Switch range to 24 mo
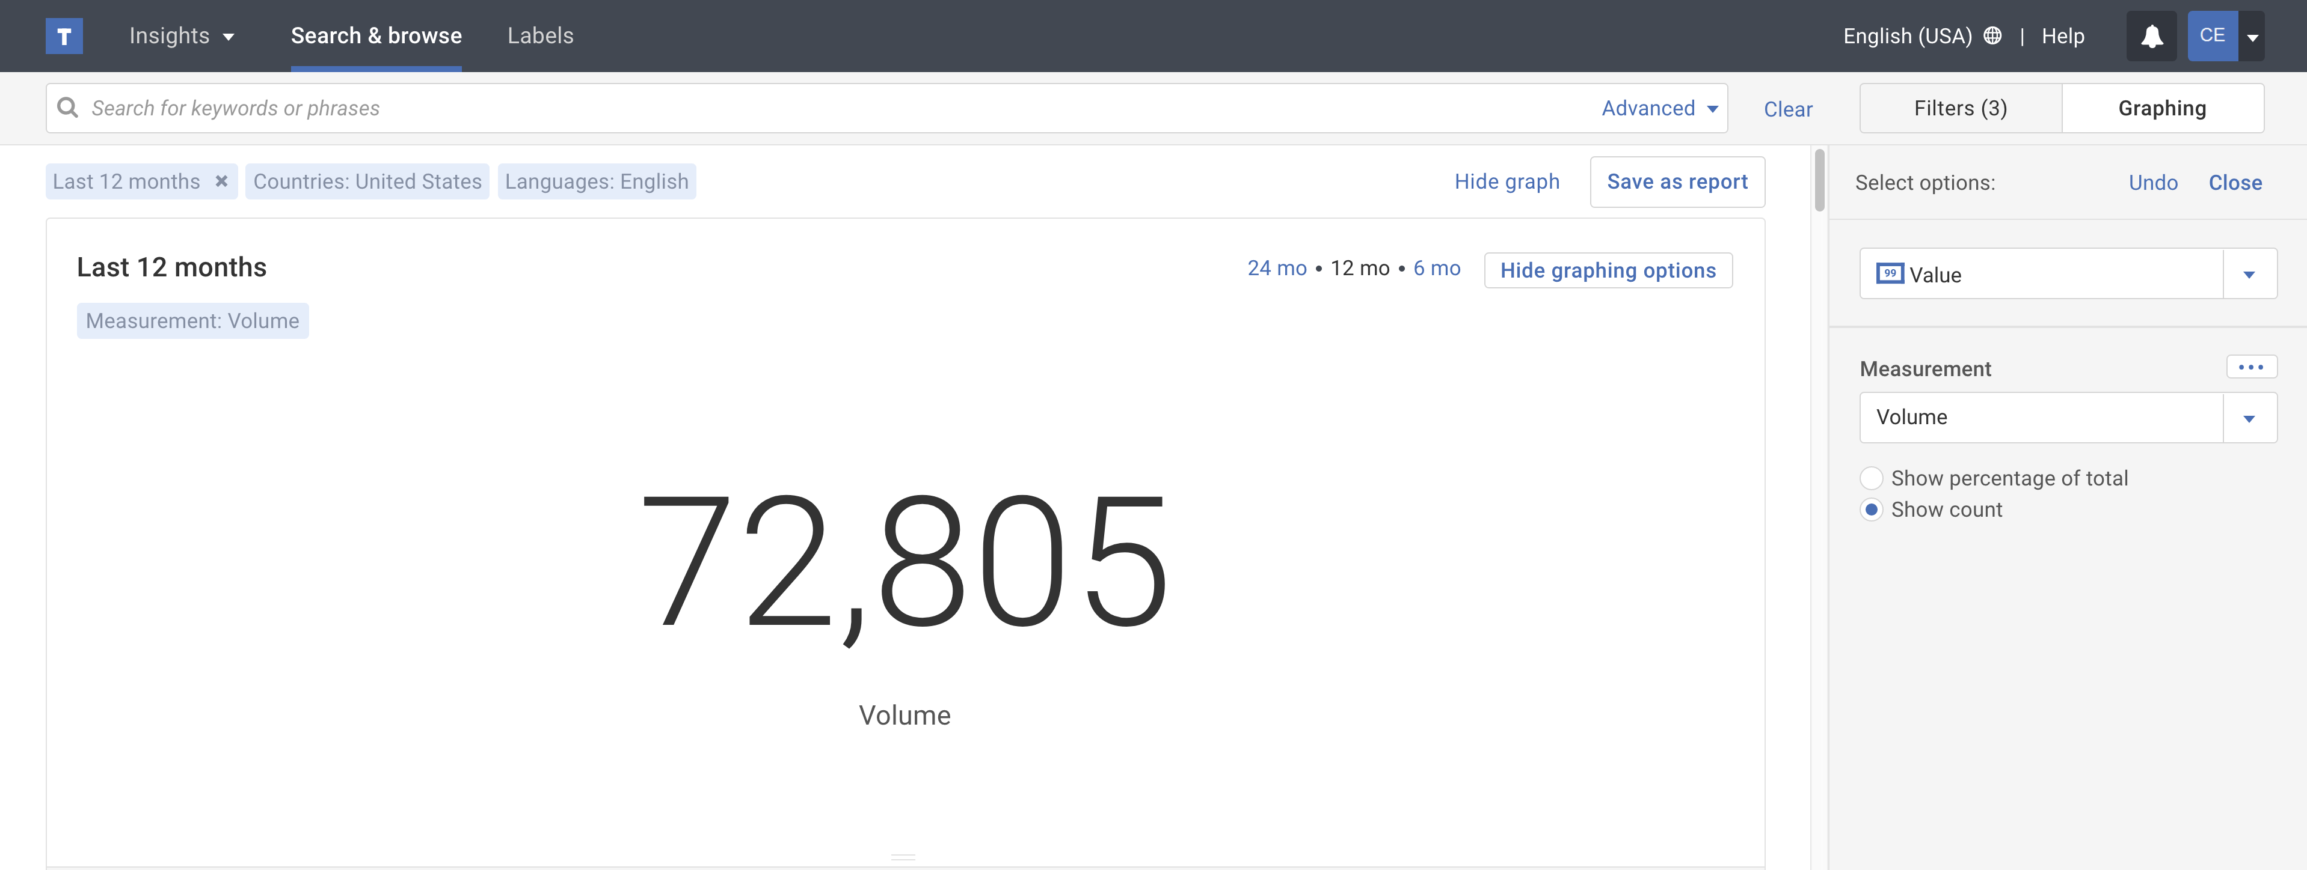 [x=1276, y=269]
